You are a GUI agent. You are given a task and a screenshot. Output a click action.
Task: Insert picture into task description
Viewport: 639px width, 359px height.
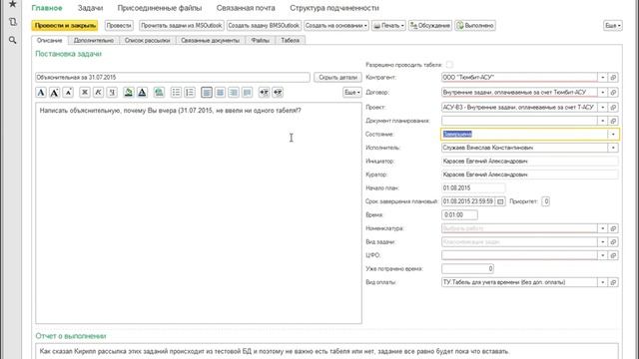click(159, 93)
